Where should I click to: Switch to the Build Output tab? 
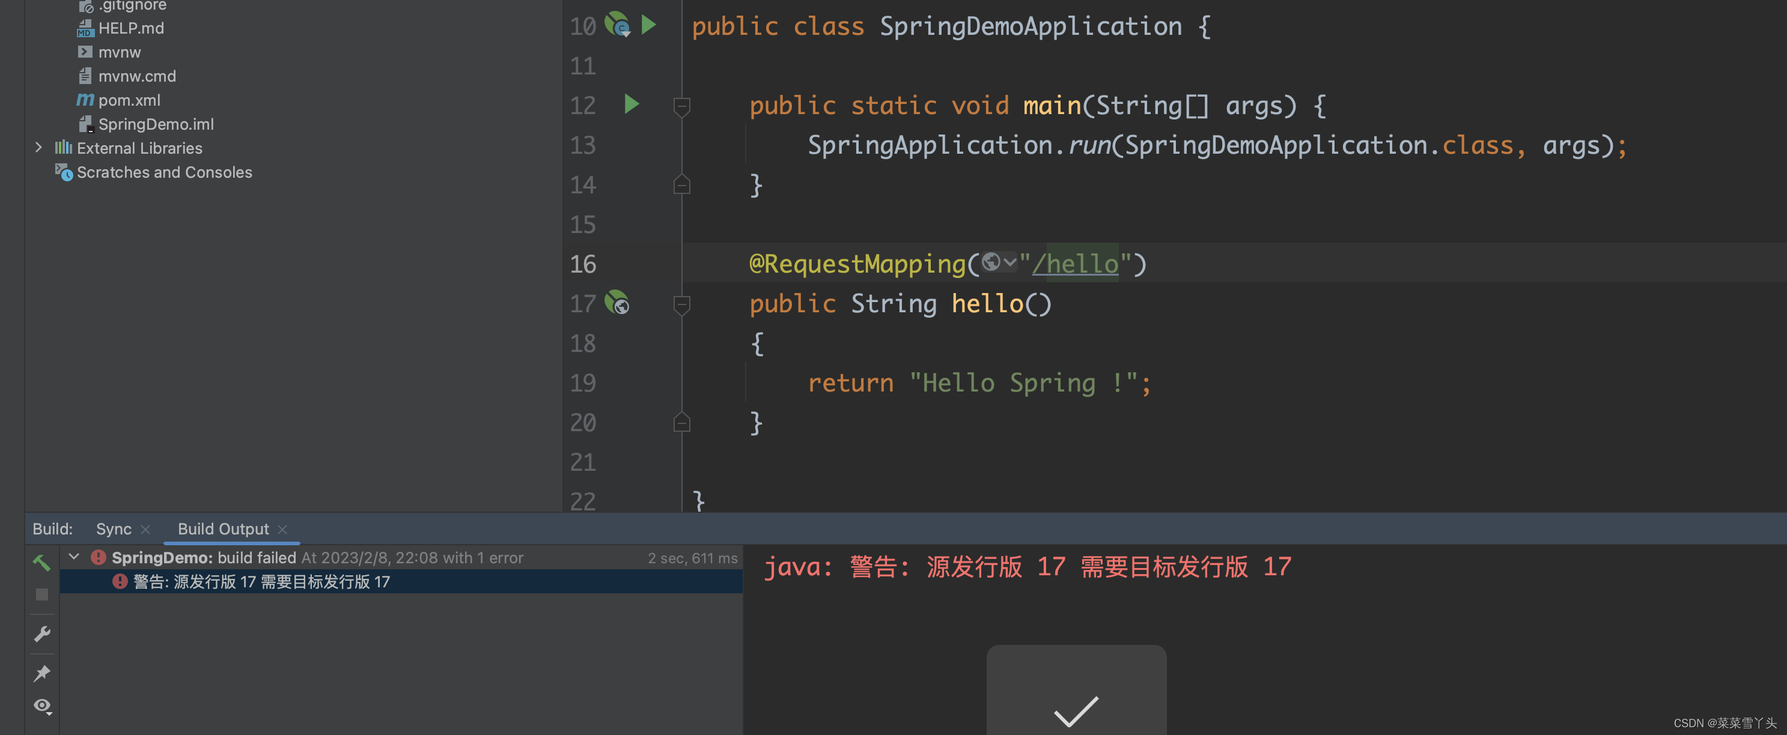pos(224,529)
